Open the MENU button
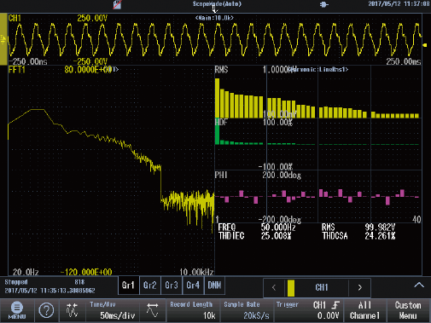431x323 pixels. [17, 310]
